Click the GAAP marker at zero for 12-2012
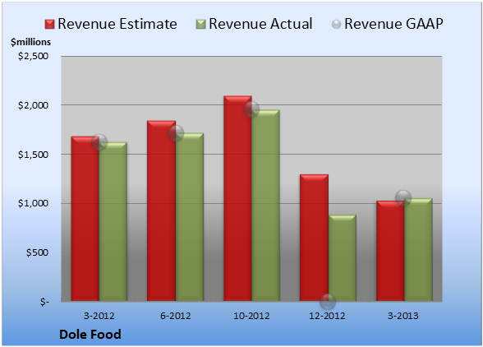Image resolution: width=483 pixels, height=347 pixels. 328,301
